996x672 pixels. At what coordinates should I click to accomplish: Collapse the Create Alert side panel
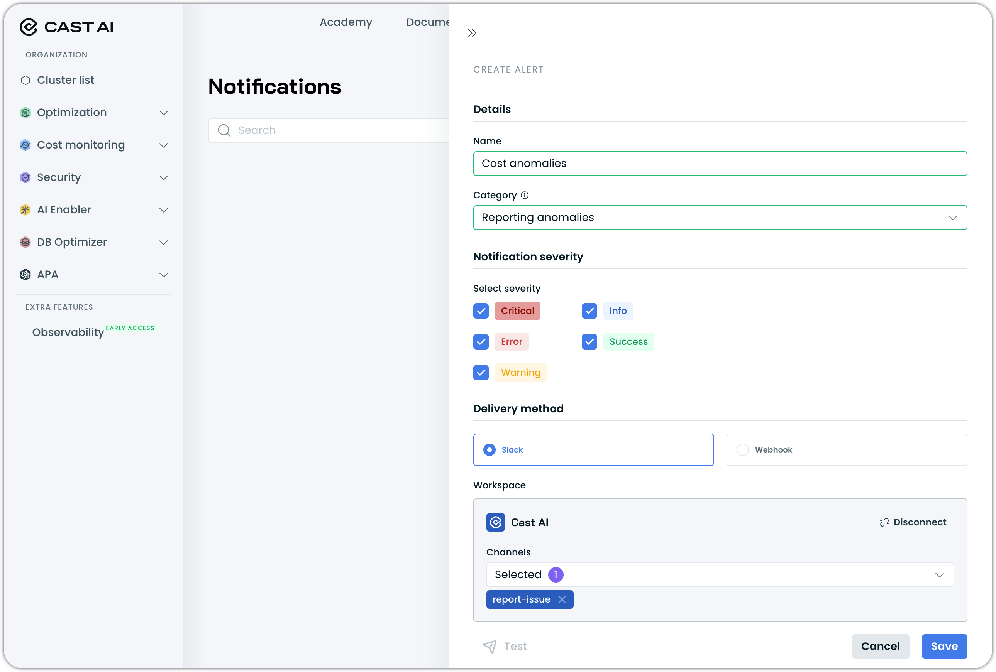472,34
